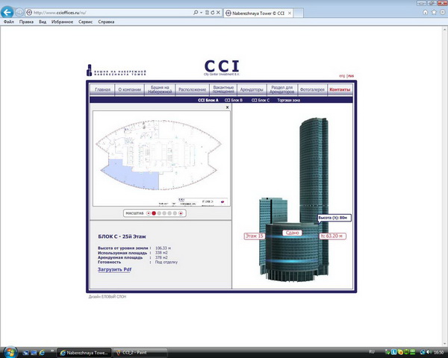Click the CCI City Center Investment logo

(x=222, y=67)
